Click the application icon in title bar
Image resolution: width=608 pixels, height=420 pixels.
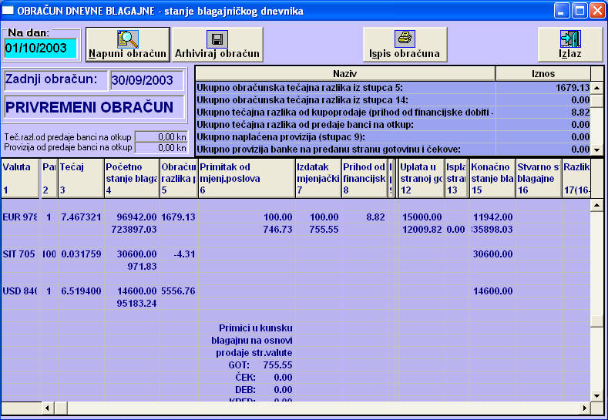coord(9,11)
